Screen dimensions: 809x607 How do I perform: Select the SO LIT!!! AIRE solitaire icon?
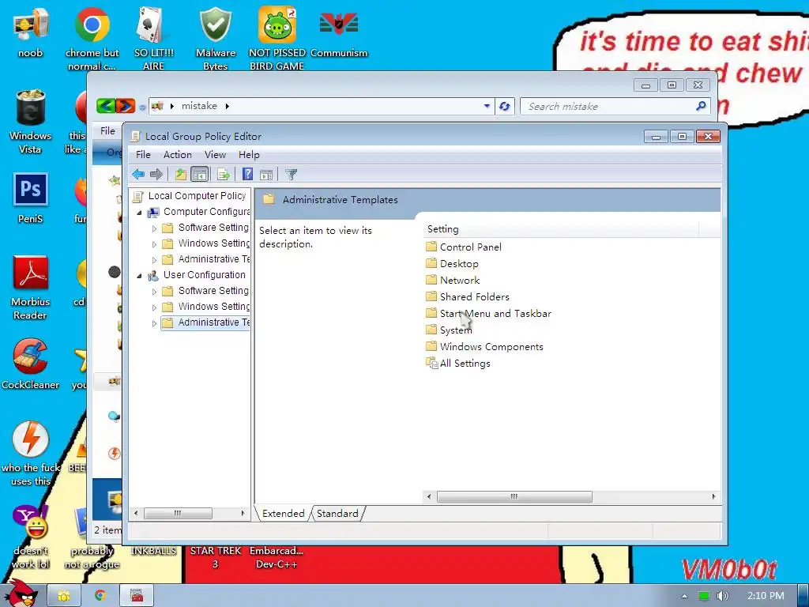pyautogui.click(x=154, y=40)
